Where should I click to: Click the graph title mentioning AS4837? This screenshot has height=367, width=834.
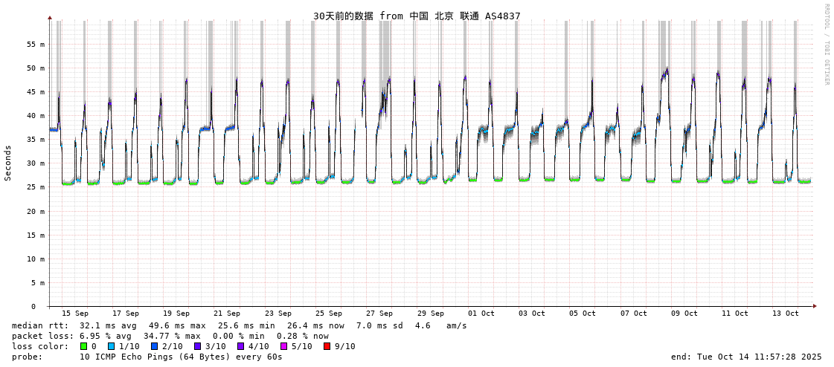coord(417,16)
